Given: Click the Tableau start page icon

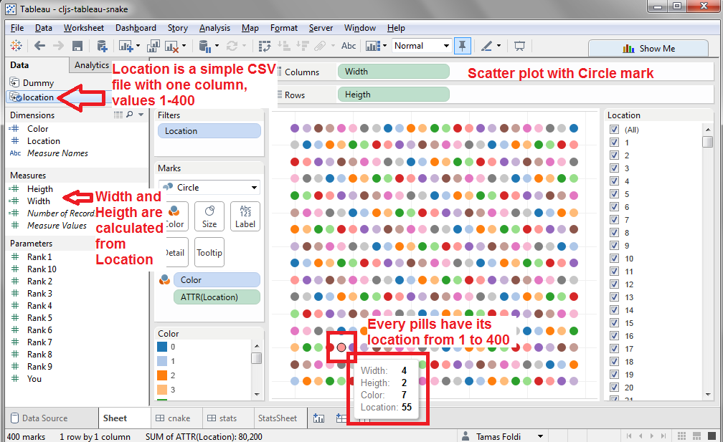Looking at the screenshot, I should [16, 46].
